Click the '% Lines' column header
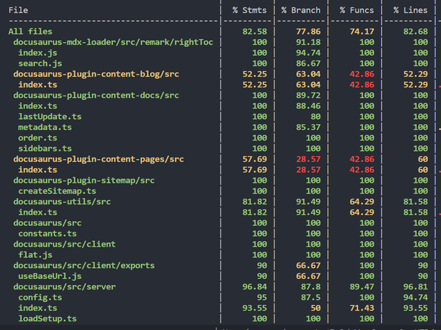Viewport: 441px width, 330px height. pyautogui.click(x=411, y=10)
